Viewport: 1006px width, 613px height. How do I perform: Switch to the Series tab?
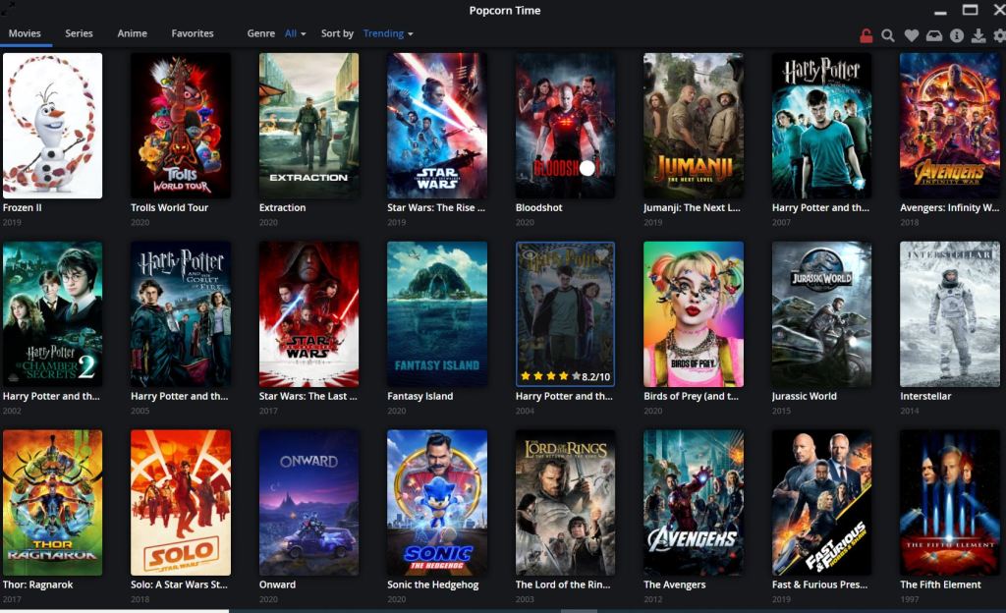(x=79, y=32)
